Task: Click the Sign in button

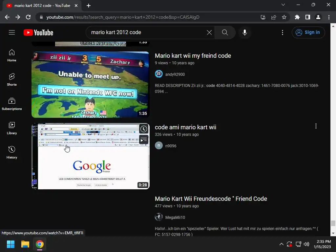Action: point(308,32)
